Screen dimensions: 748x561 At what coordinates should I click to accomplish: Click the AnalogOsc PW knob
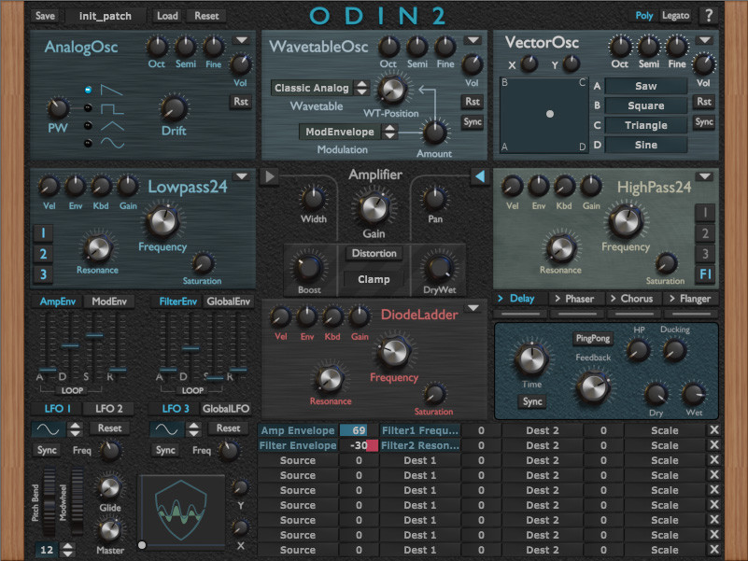pyautogui.click(x=58, y=109)
